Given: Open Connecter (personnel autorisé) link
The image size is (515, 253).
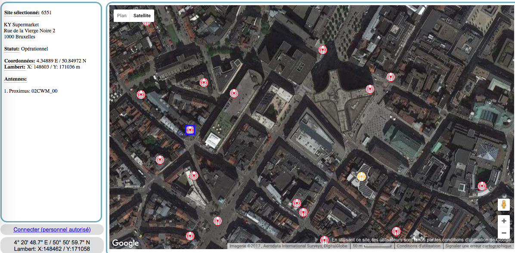Looking at the screenshot, I should pos(52,229).
